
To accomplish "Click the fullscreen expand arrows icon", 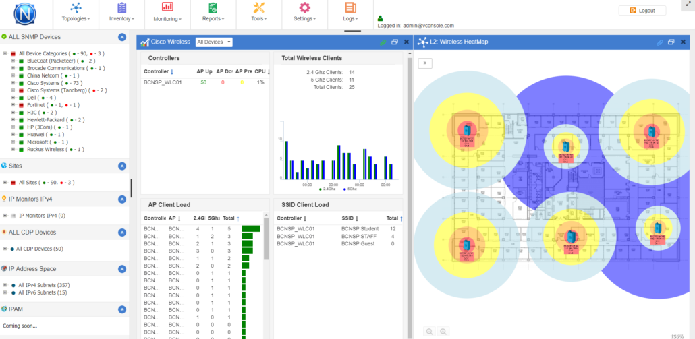I will click(x=688, y=3).
